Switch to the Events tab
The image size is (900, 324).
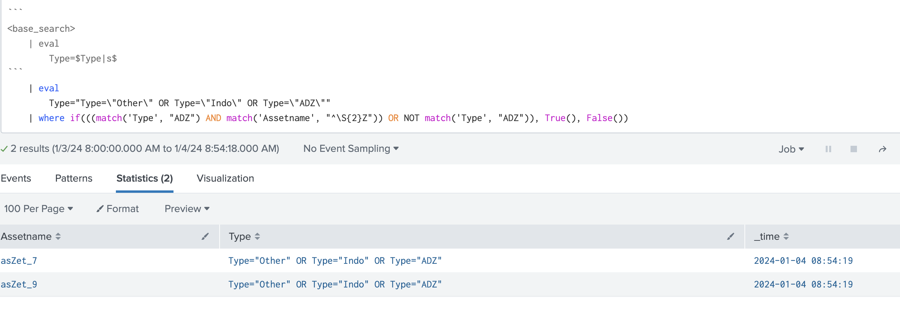pos(16,178)
